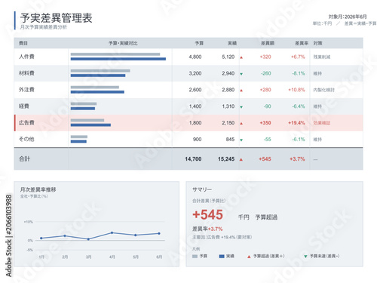Click the -55 variance amount
The image size is (377, 283).
(268, 140)
